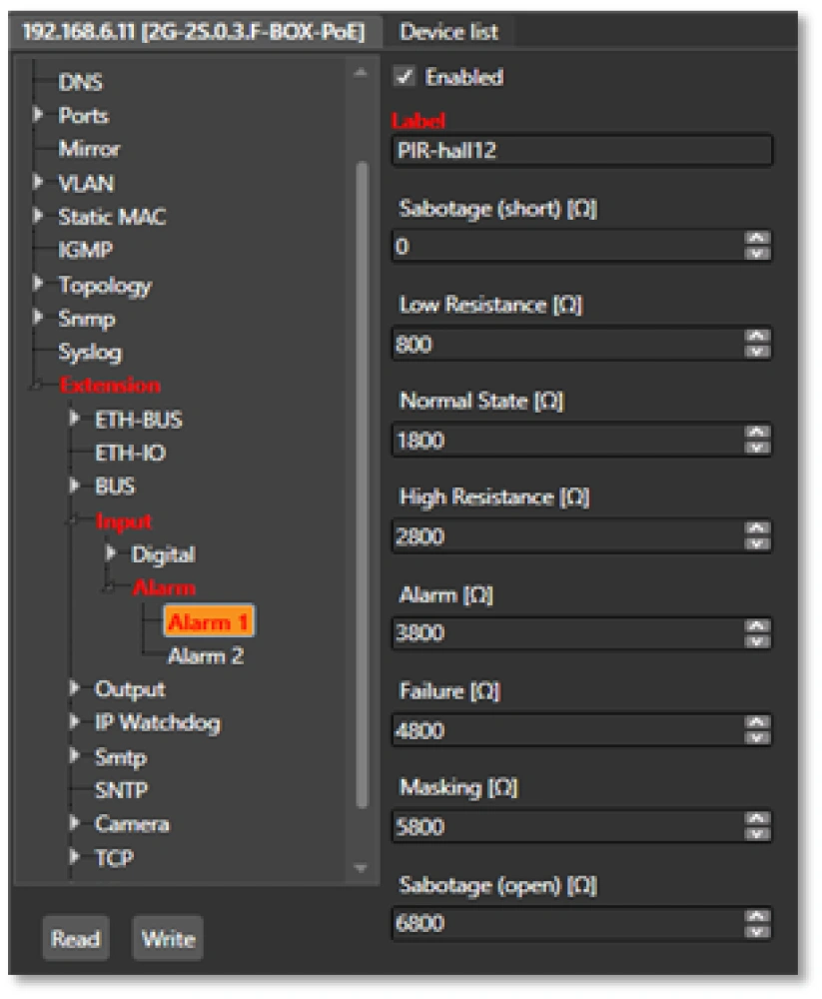Expand the Ports tree node
This screenshot has width=822, height=999.
pyautogui.click(x=39, y=116)
